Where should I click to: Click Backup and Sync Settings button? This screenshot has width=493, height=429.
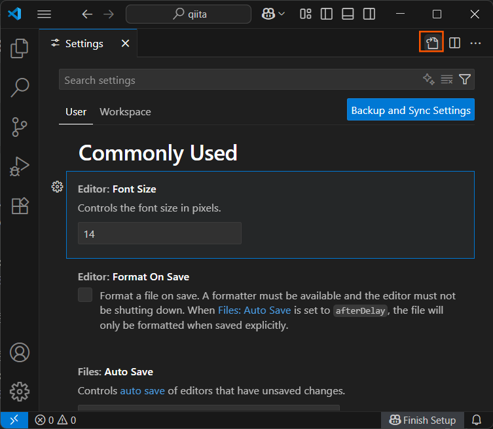(411, 110)
